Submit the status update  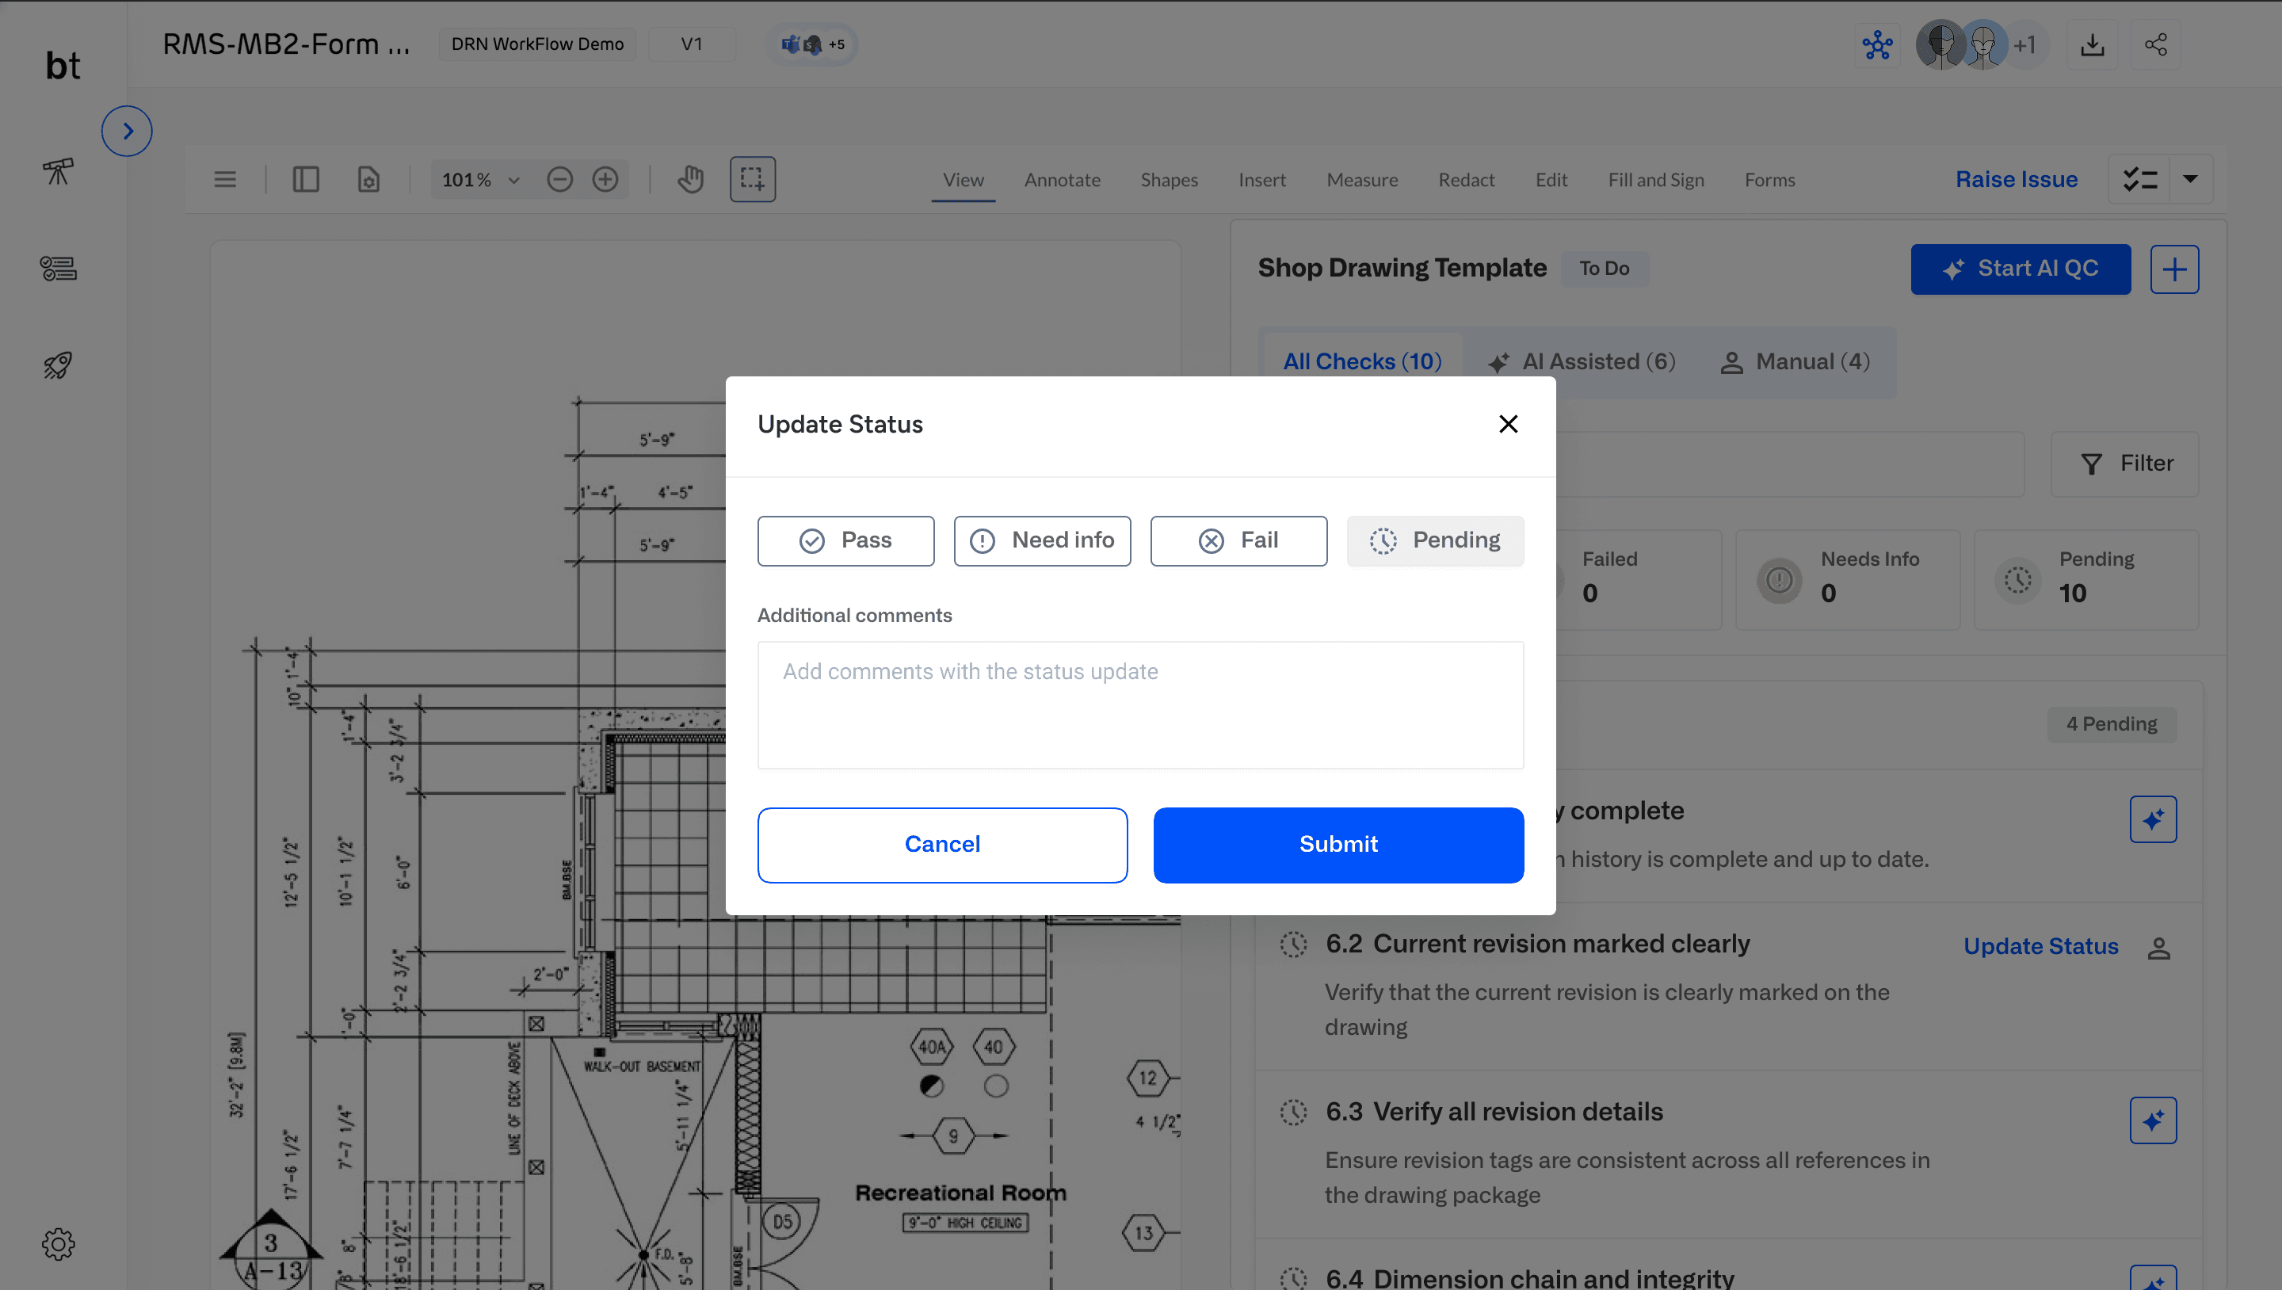click(1338, 845)
